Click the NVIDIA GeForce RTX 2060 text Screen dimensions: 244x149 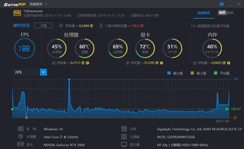pyautogui.click(x=64, y=145)
